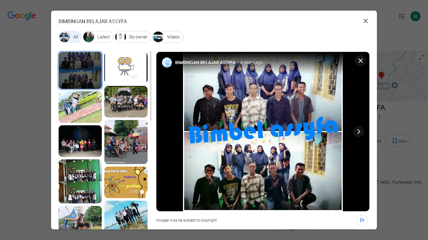428x240 pixels.
Task: Open the Google account avatar R
Action: tap(415, 16)
